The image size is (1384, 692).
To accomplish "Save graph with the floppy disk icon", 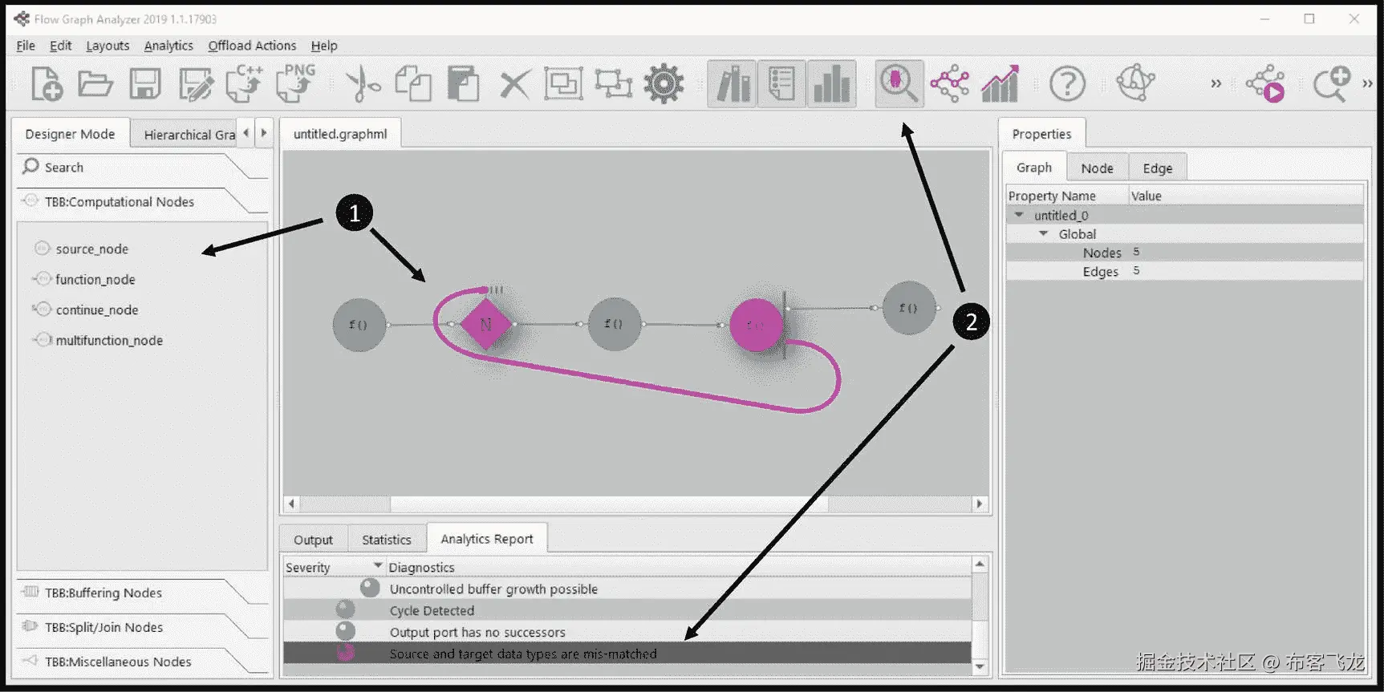I will [x=145, y=84].
